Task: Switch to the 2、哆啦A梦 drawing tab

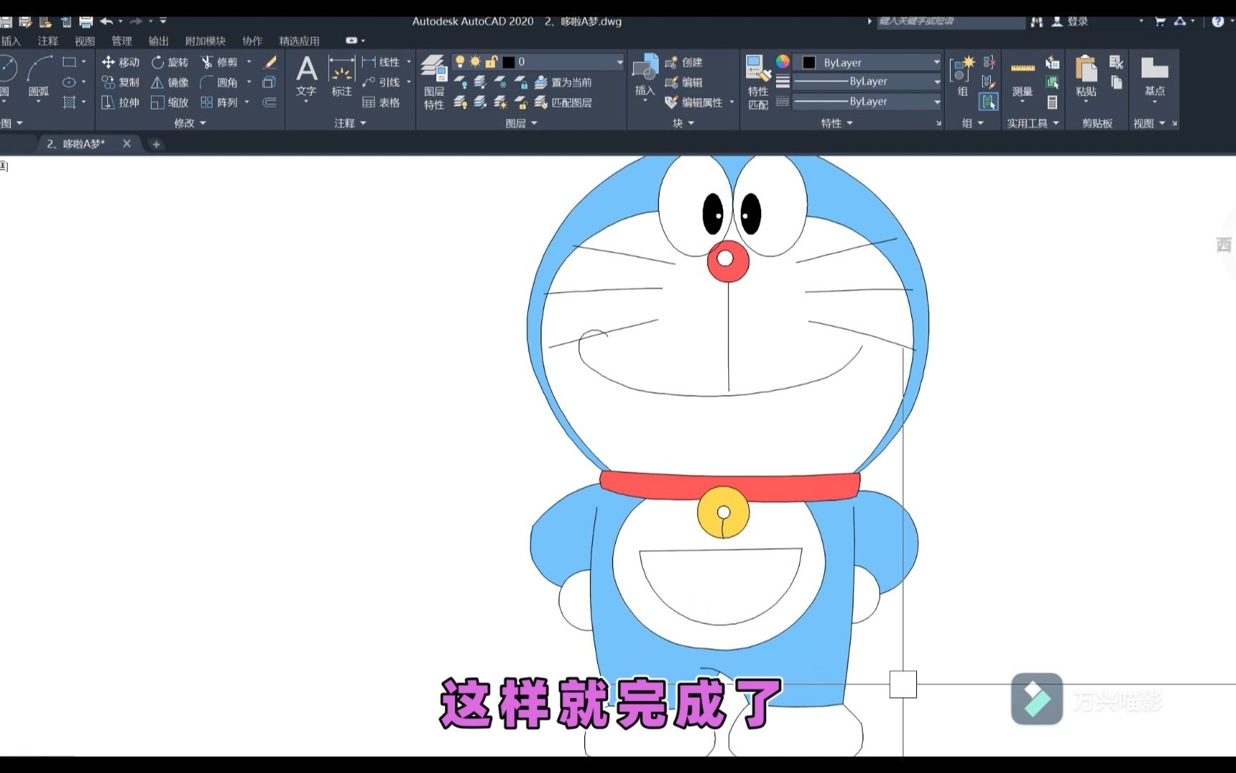Action: [x=75, y=144]
